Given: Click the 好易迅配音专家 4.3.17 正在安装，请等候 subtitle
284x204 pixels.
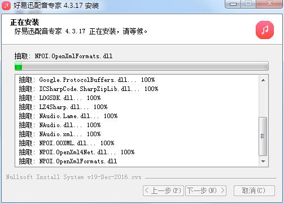Looking at the screenshot, I should pos(81,31).
